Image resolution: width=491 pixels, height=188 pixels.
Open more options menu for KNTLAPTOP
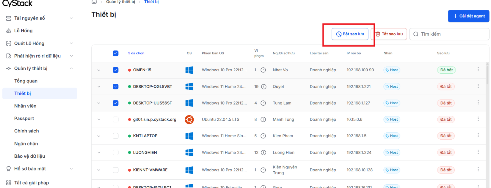coord(478,135)
